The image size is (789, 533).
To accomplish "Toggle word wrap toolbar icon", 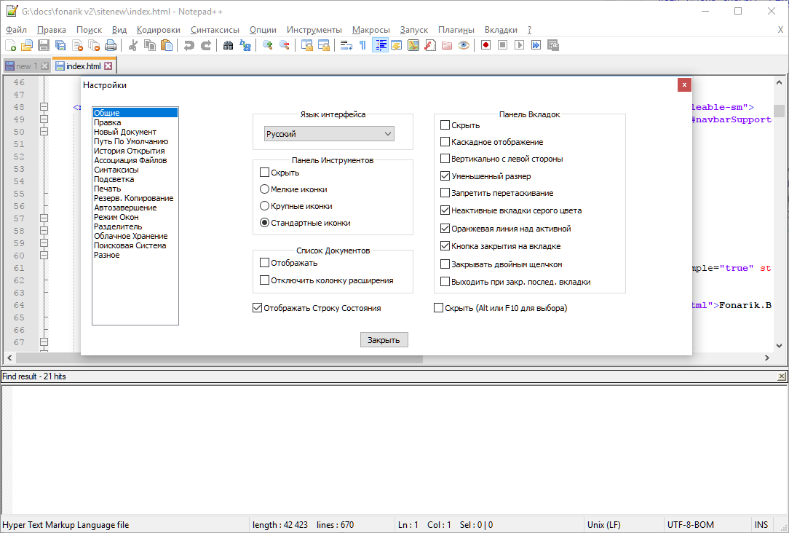I will pos(346,45).
